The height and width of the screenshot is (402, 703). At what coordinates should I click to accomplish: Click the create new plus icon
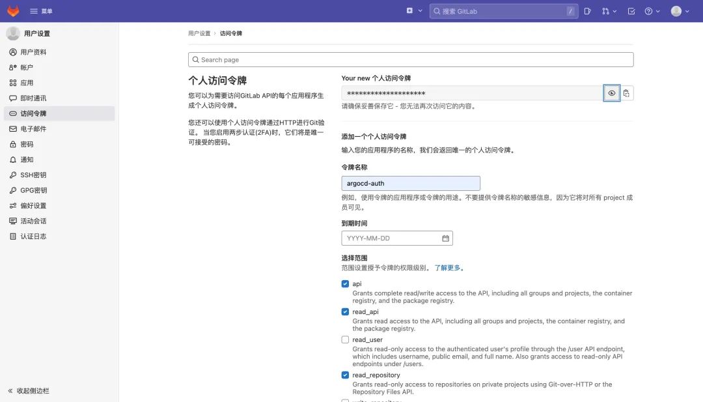tap(409, 11)
